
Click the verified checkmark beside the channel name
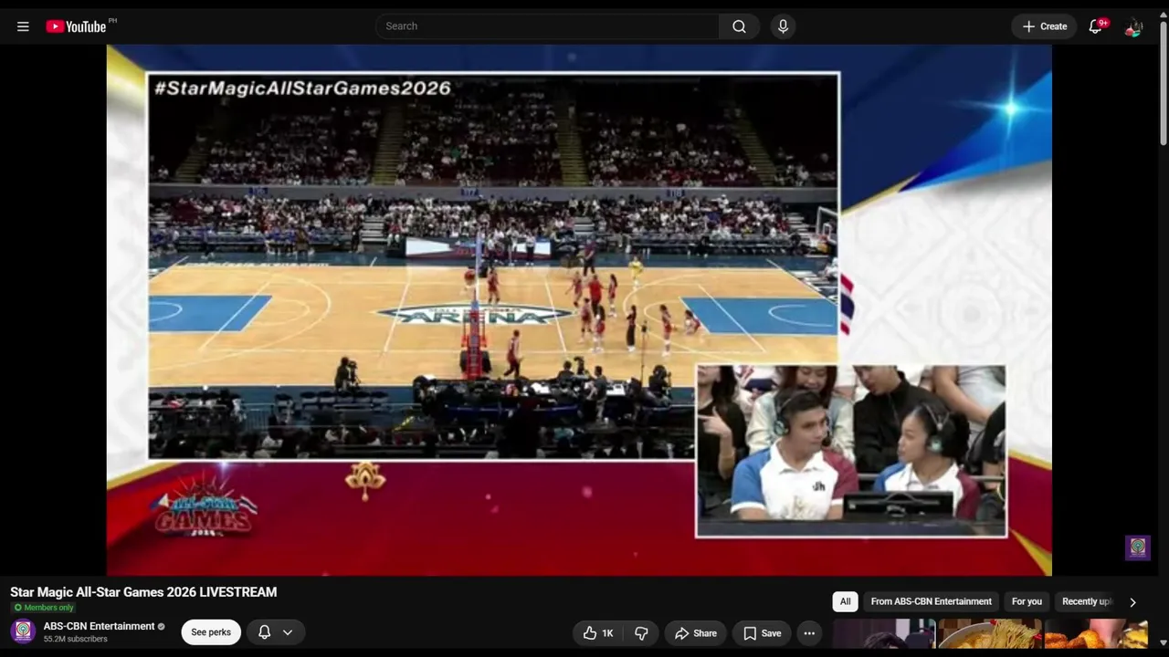162,627
